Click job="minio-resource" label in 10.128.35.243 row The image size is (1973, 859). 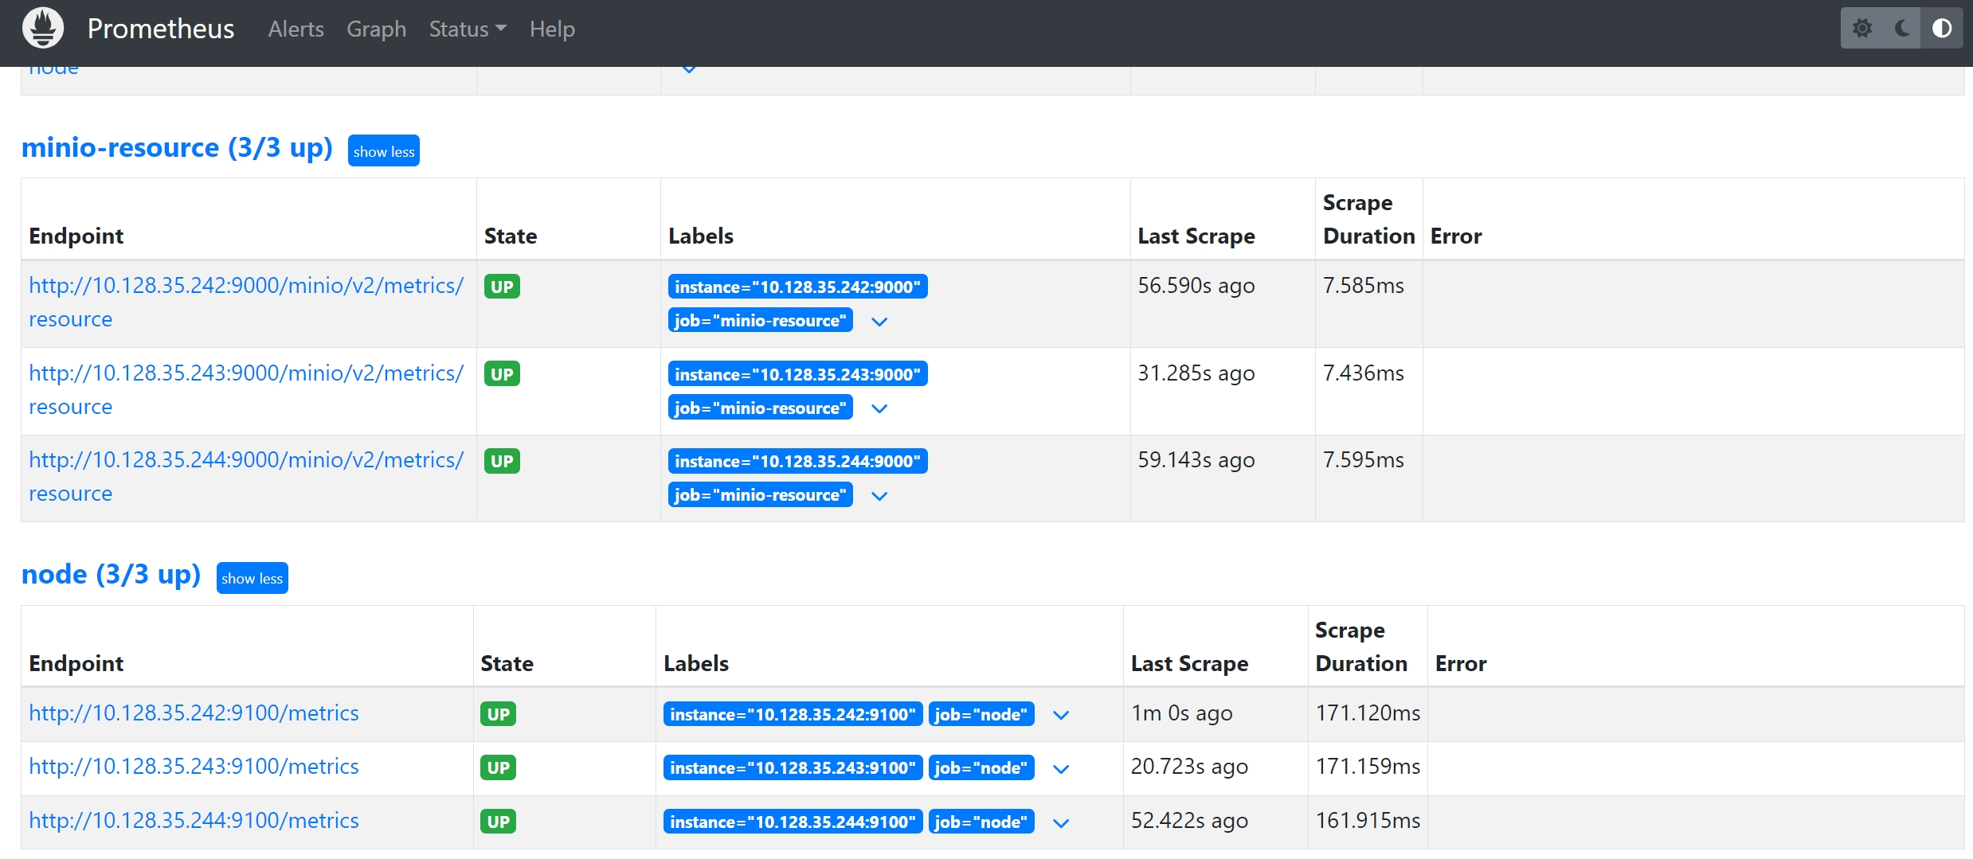761,408
